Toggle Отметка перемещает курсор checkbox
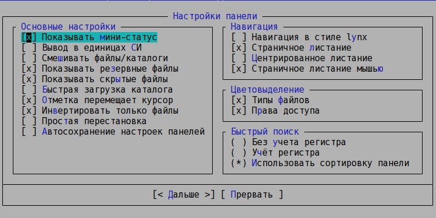The width and height of the screenshot is (436, 218). click(97, 100)
